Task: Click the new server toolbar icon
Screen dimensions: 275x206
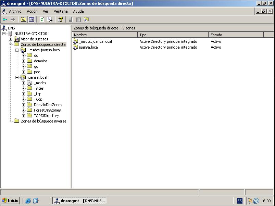Action: (x=71, y=20)
